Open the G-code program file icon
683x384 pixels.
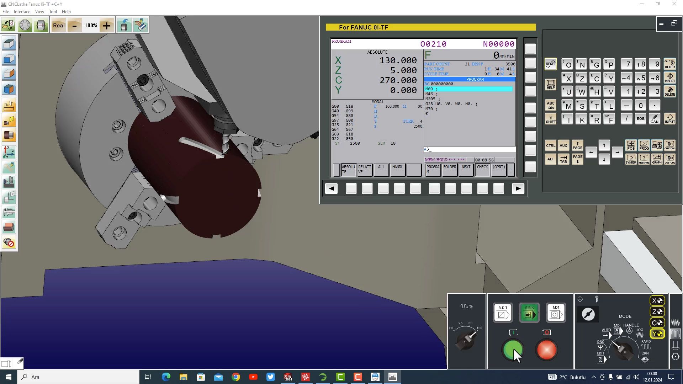pyautogui.click(x=9, y=25)
